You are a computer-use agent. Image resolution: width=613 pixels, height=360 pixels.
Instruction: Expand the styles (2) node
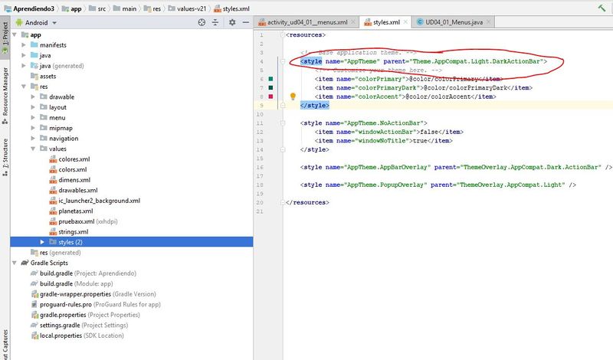[42, 242]
